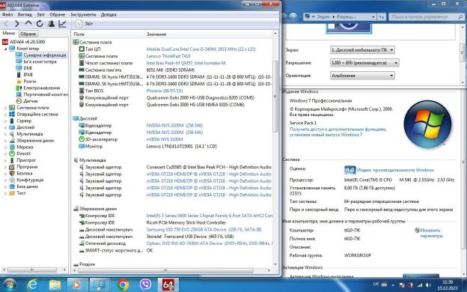Collapse the Комп'ютер tree node
This screenshot has height=292, width=467.
pos(6,48)
